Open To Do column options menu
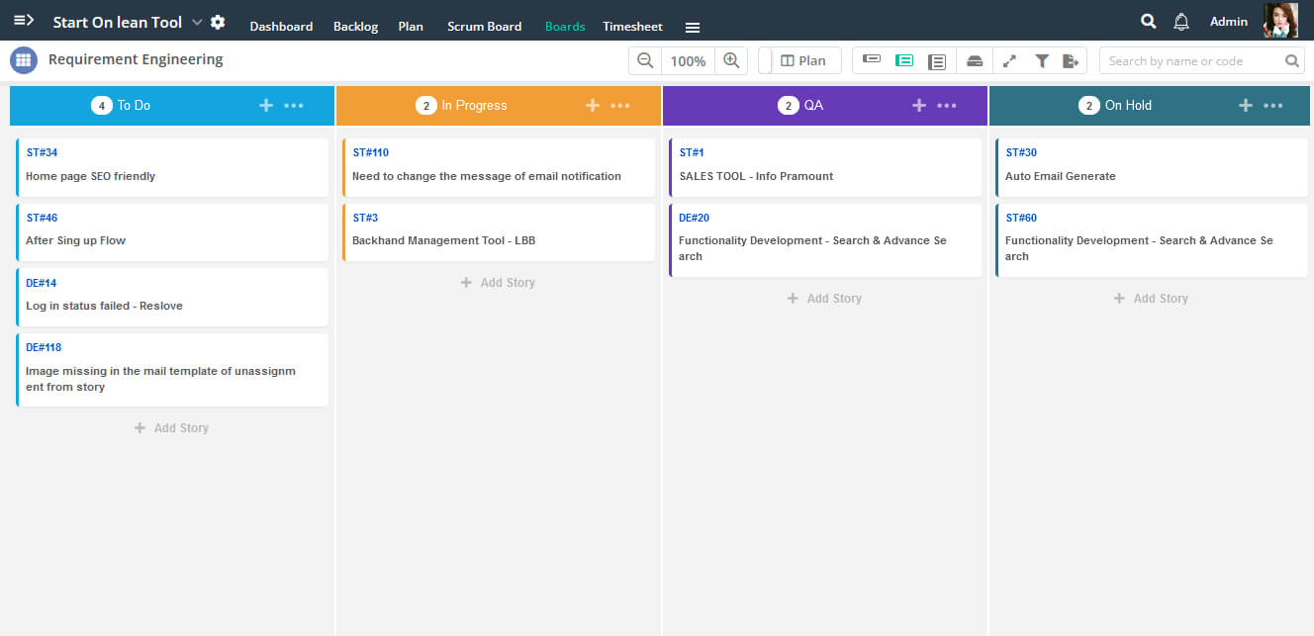Screen dimensions: 1314x636 (x=294, y=105)
